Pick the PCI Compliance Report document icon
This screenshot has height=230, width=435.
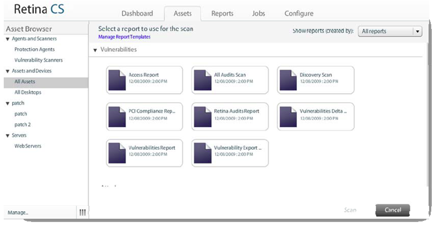[117, 117]
